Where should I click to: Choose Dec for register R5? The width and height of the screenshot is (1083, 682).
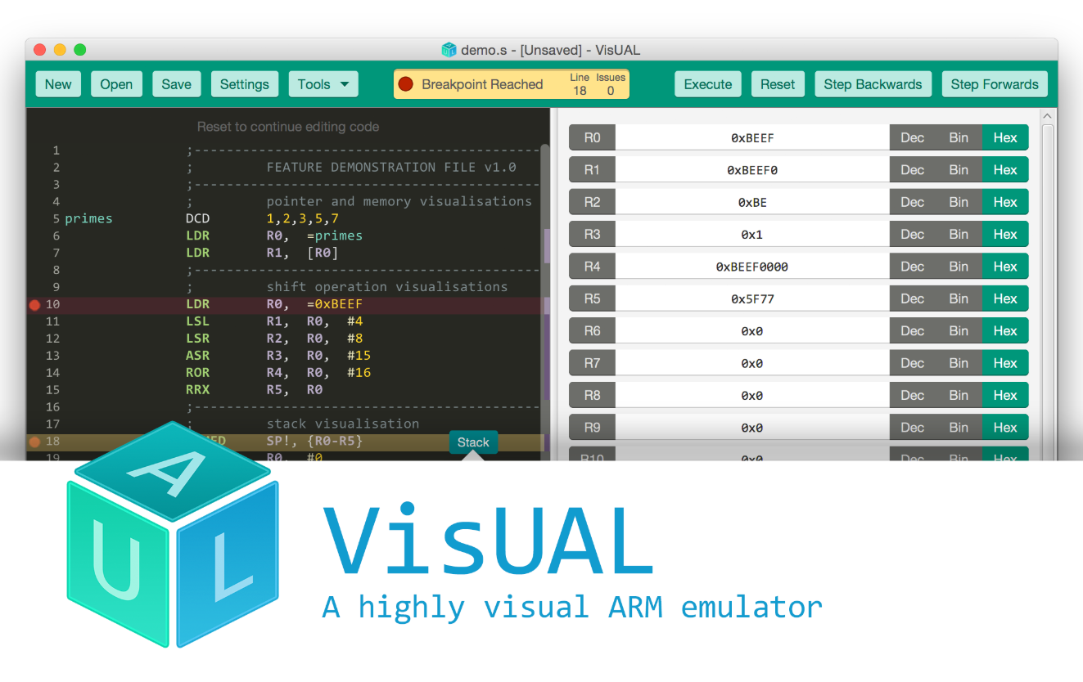pos(913,298)
